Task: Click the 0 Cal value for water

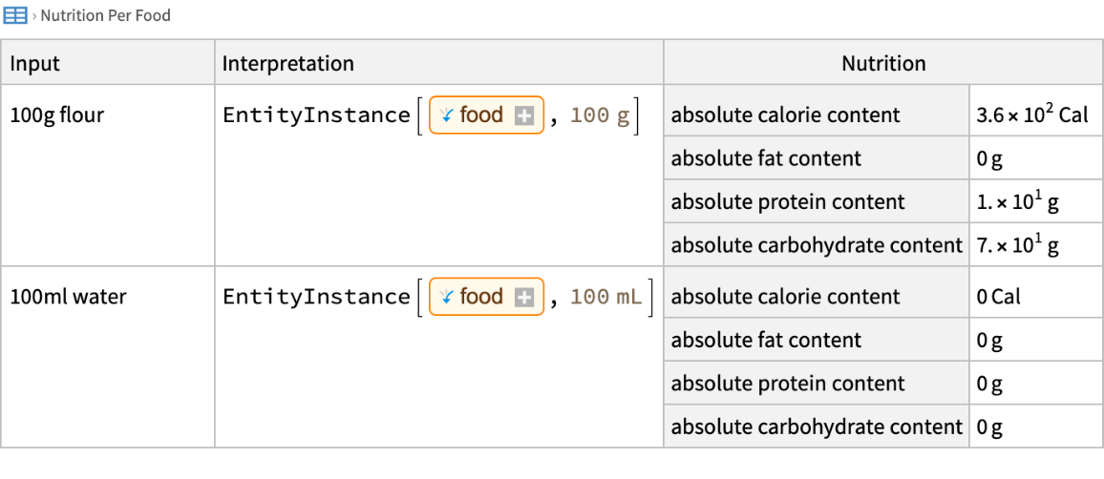Action: coord(998,297)
